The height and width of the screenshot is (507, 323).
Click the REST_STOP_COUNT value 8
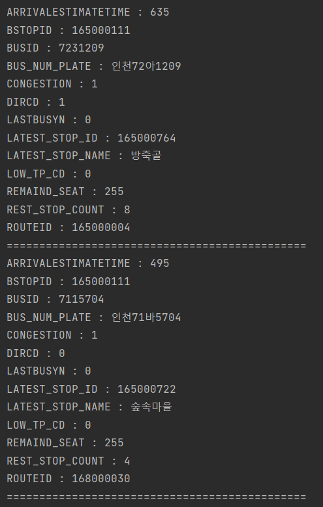tap(127, 209)
